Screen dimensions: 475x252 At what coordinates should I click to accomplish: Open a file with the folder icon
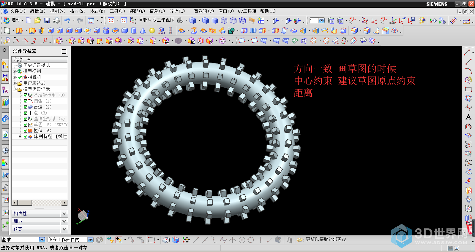37,20
